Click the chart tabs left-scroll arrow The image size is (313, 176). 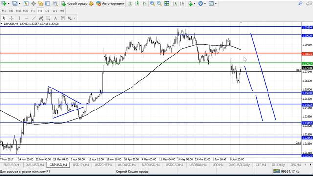[305, 165]
